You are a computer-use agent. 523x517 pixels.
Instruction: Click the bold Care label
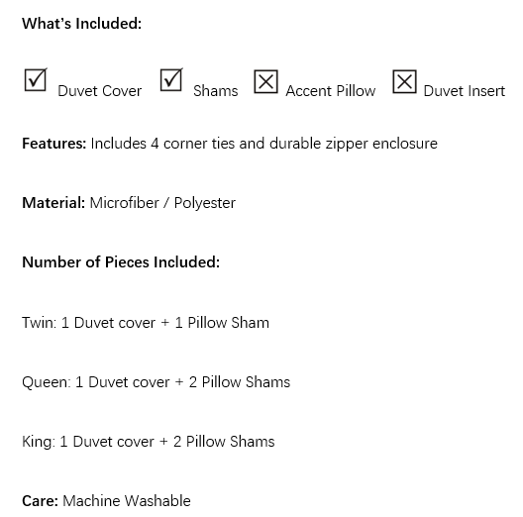(41, 501)
